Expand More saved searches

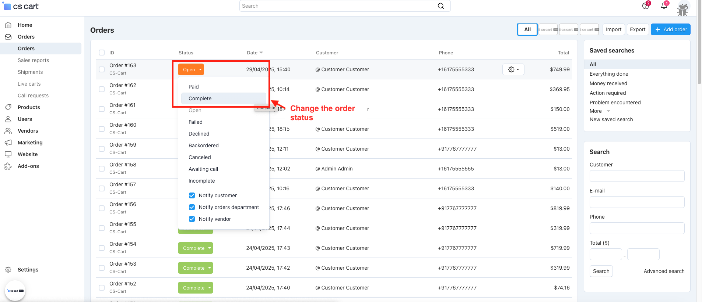point(600,111)
